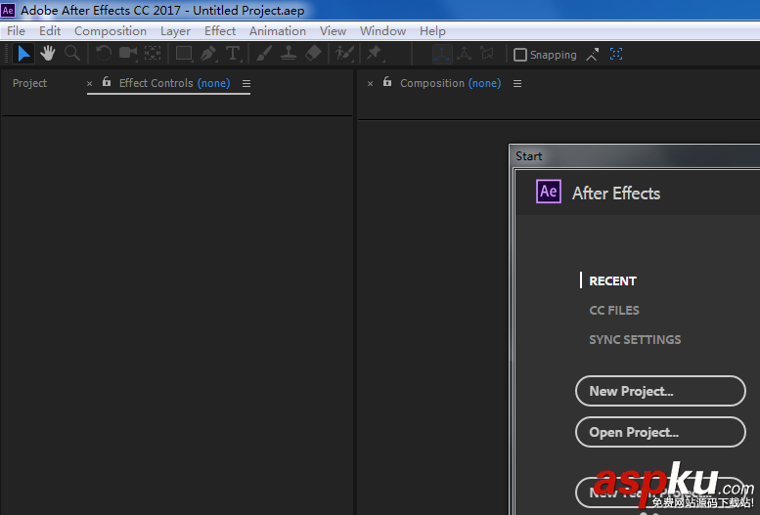Select the Clone Stamp tool
This screenshot has width=760, height=515.
(289, 54)
